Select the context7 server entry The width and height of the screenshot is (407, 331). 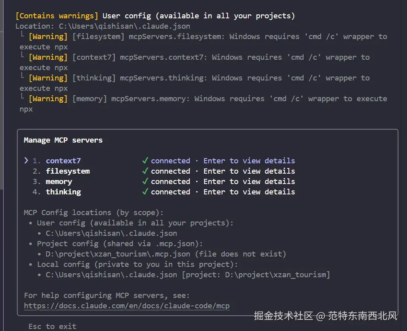coord(63,161)
